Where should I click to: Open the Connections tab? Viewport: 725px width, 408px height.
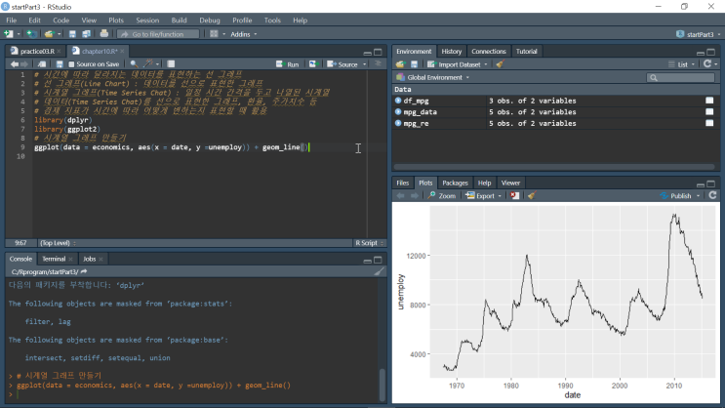click(x=488, y=52)
